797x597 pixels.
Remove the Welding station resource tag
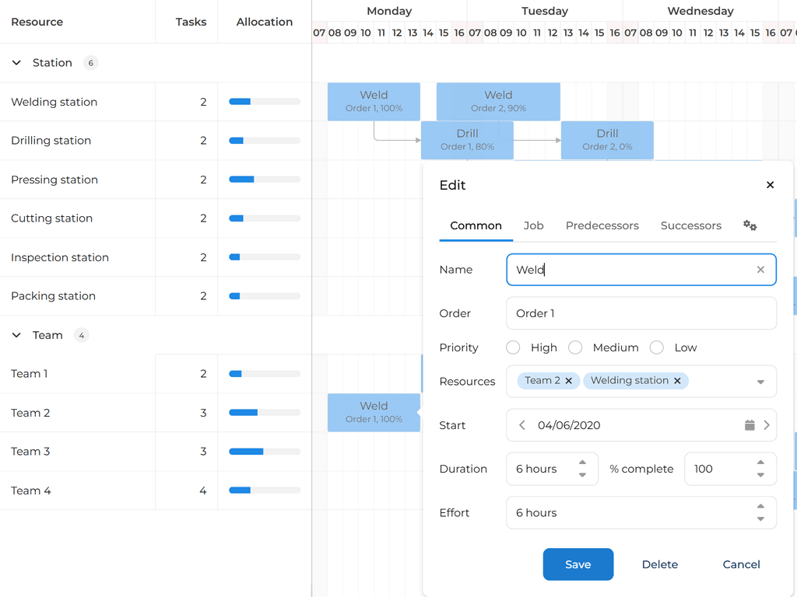[x=678, y=381]
